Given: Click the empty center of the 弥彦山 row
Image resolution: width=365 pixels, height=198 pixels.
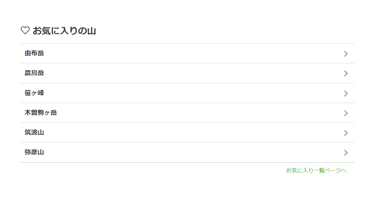Looking at the screenshot, I should point(187,152).
